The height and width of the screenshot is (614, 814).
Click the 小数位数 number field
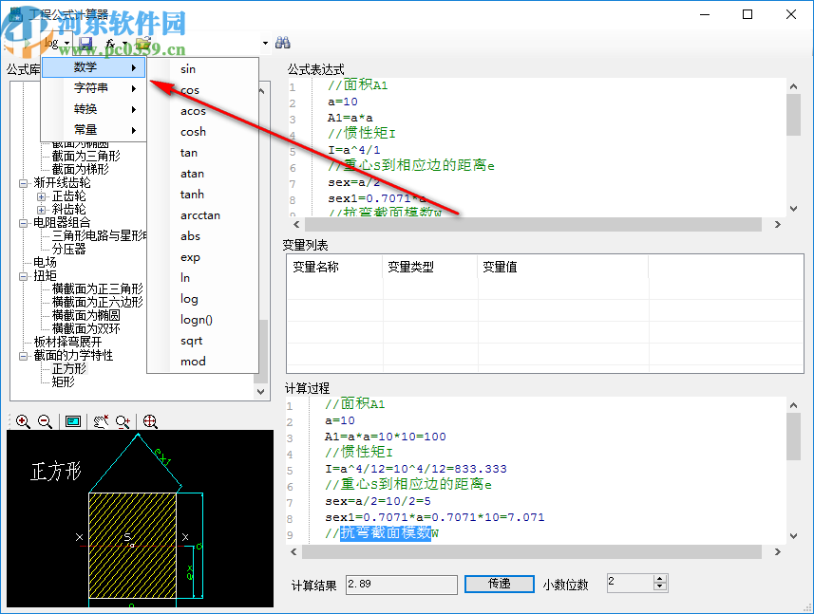coord(631,583)
